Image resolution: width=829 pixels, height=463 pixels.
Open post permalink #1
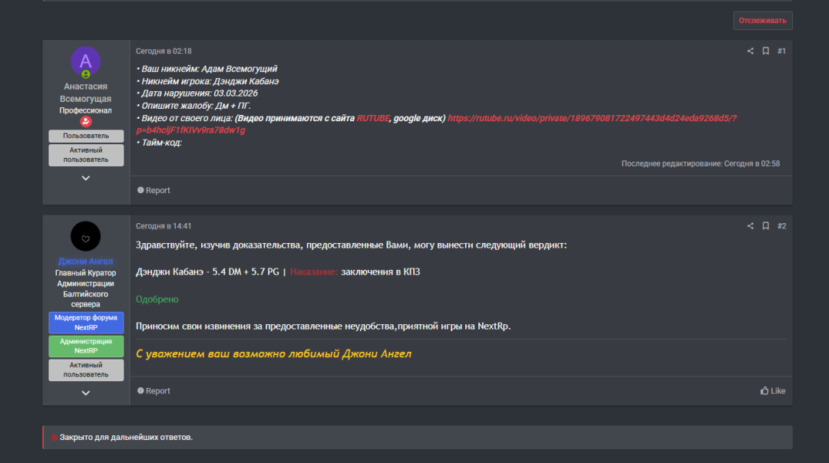pos(781,51)
